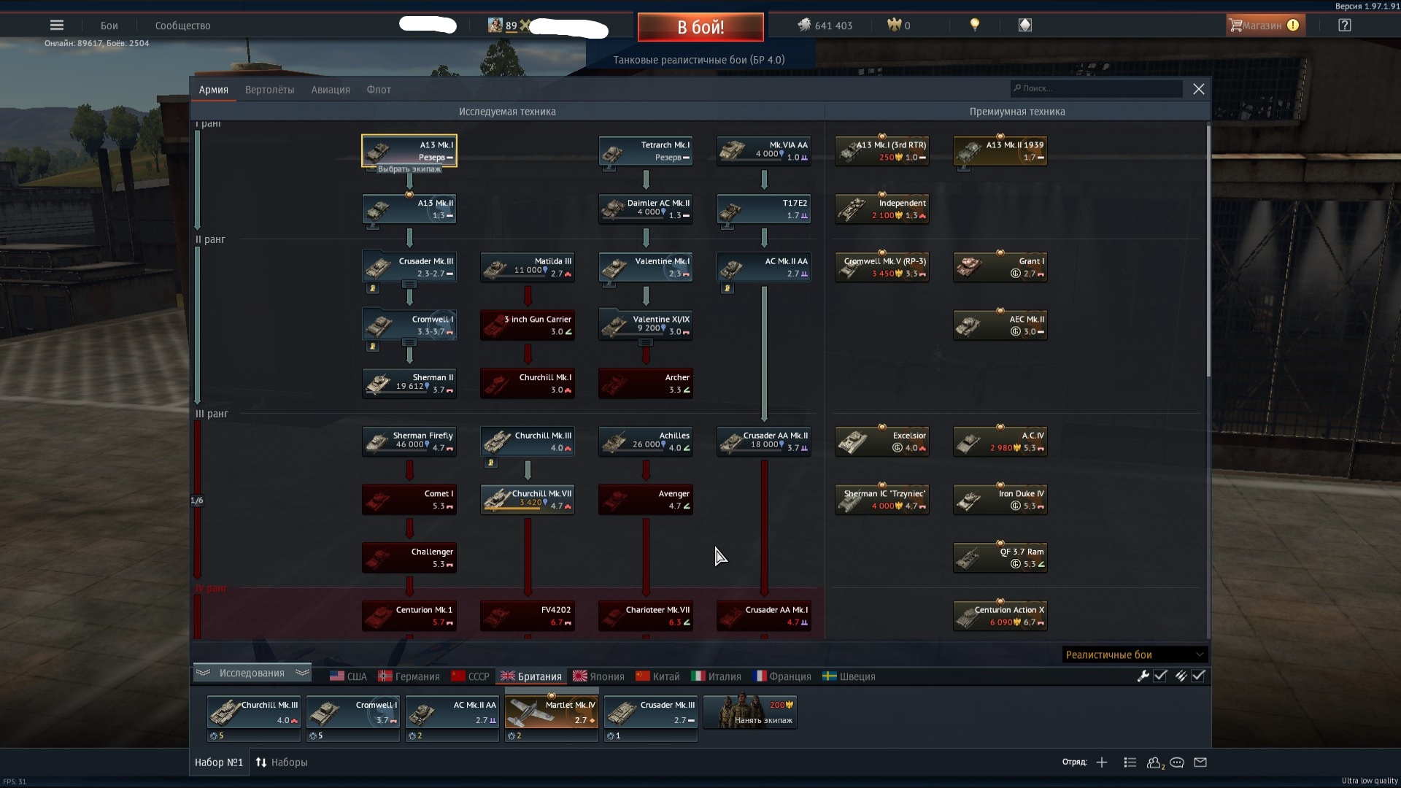
Task: Open the Бои top menu
Action: click(109, 26)
